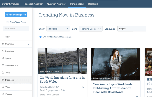Open the 24 Hours show dropdown

click(58, 29)
